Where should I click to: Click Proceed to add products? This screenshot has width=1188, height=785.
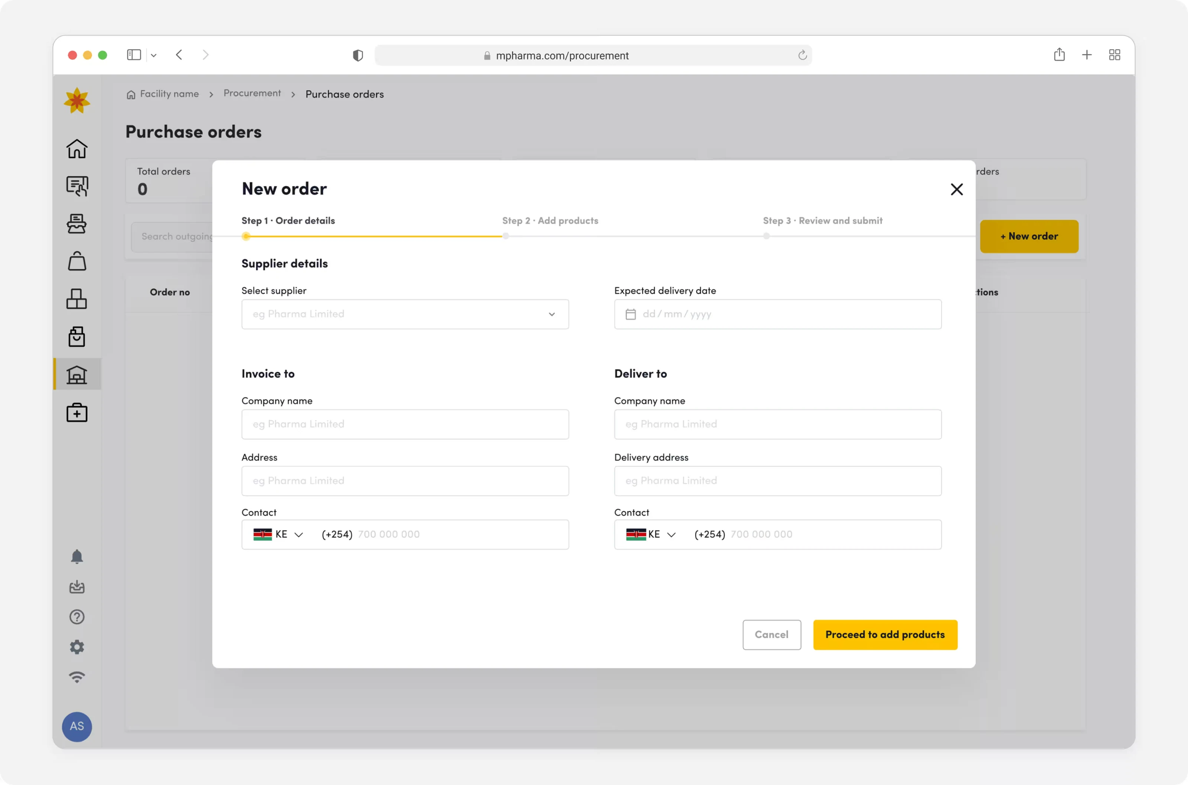tap(885, 635)
